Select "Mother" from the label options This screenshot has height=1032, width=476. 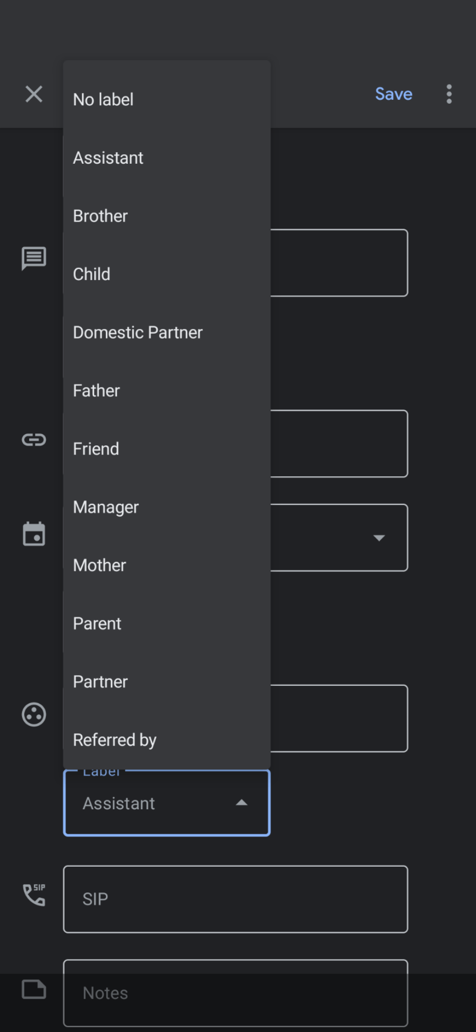point(99,565)
